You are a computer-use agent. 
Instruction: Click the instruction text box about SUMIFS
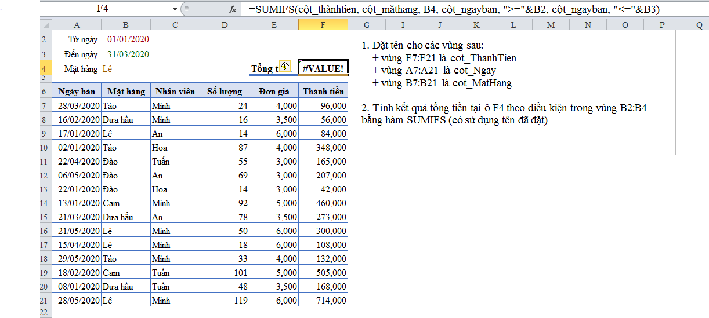[516, 93]
